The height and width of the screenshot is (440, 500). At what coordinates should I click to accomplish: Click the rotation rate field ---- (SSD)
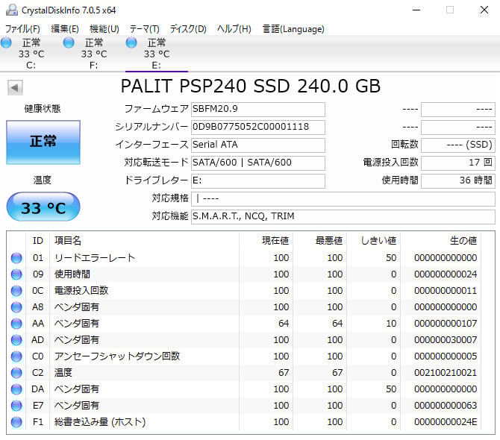coord(458,145)
